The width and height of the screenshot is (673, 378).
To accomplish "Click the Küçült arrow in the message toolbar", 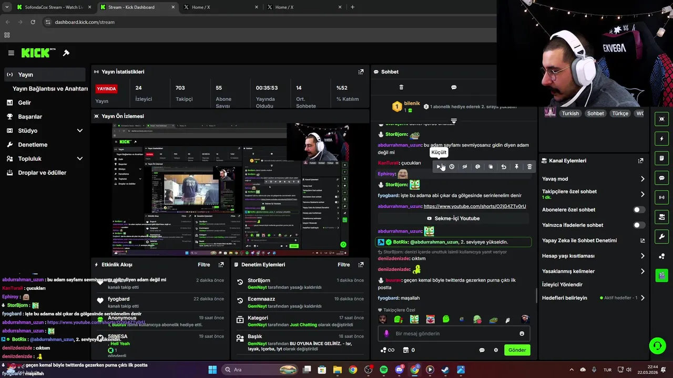I will coord(439,166).
